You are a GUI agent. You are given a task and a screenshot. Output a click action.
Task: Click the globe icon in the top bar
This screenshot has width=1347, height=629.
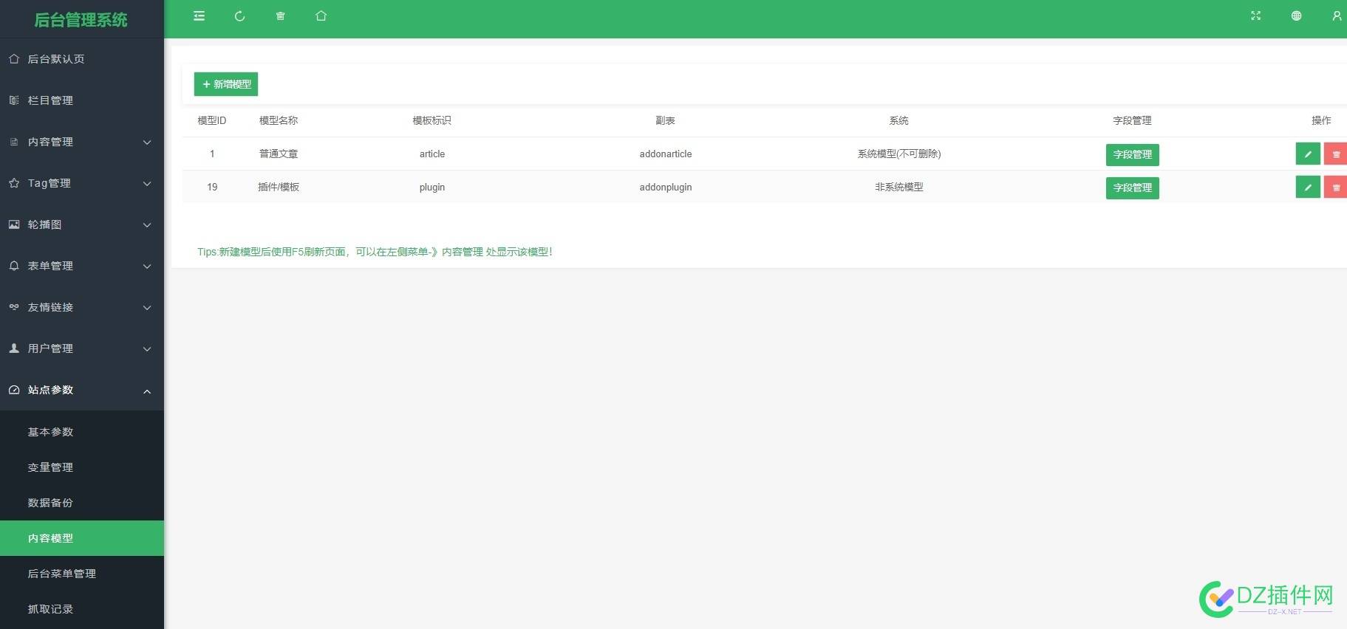(1296, 16)
